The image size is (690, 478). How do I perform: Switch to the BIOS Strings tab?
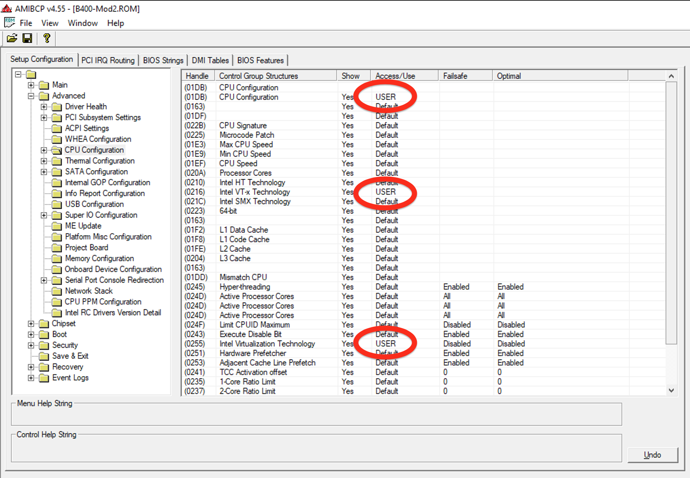163,60
